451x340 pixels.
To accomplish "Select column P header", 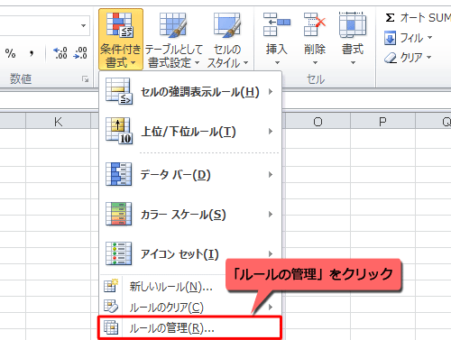I will point(382,122).
